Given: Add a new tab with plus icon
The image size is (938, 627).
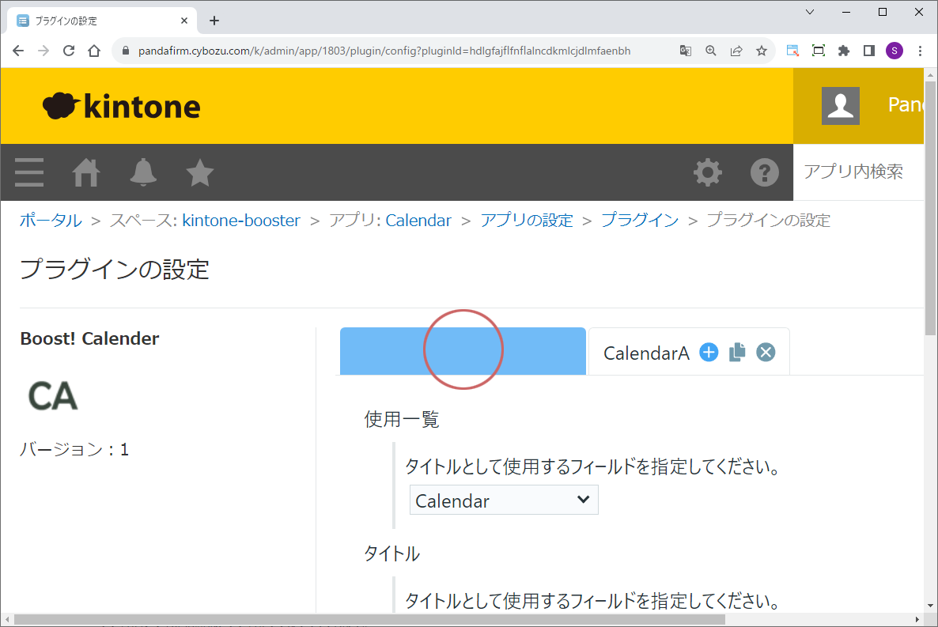Looking at the screenshot, I should tap(709, 353).
